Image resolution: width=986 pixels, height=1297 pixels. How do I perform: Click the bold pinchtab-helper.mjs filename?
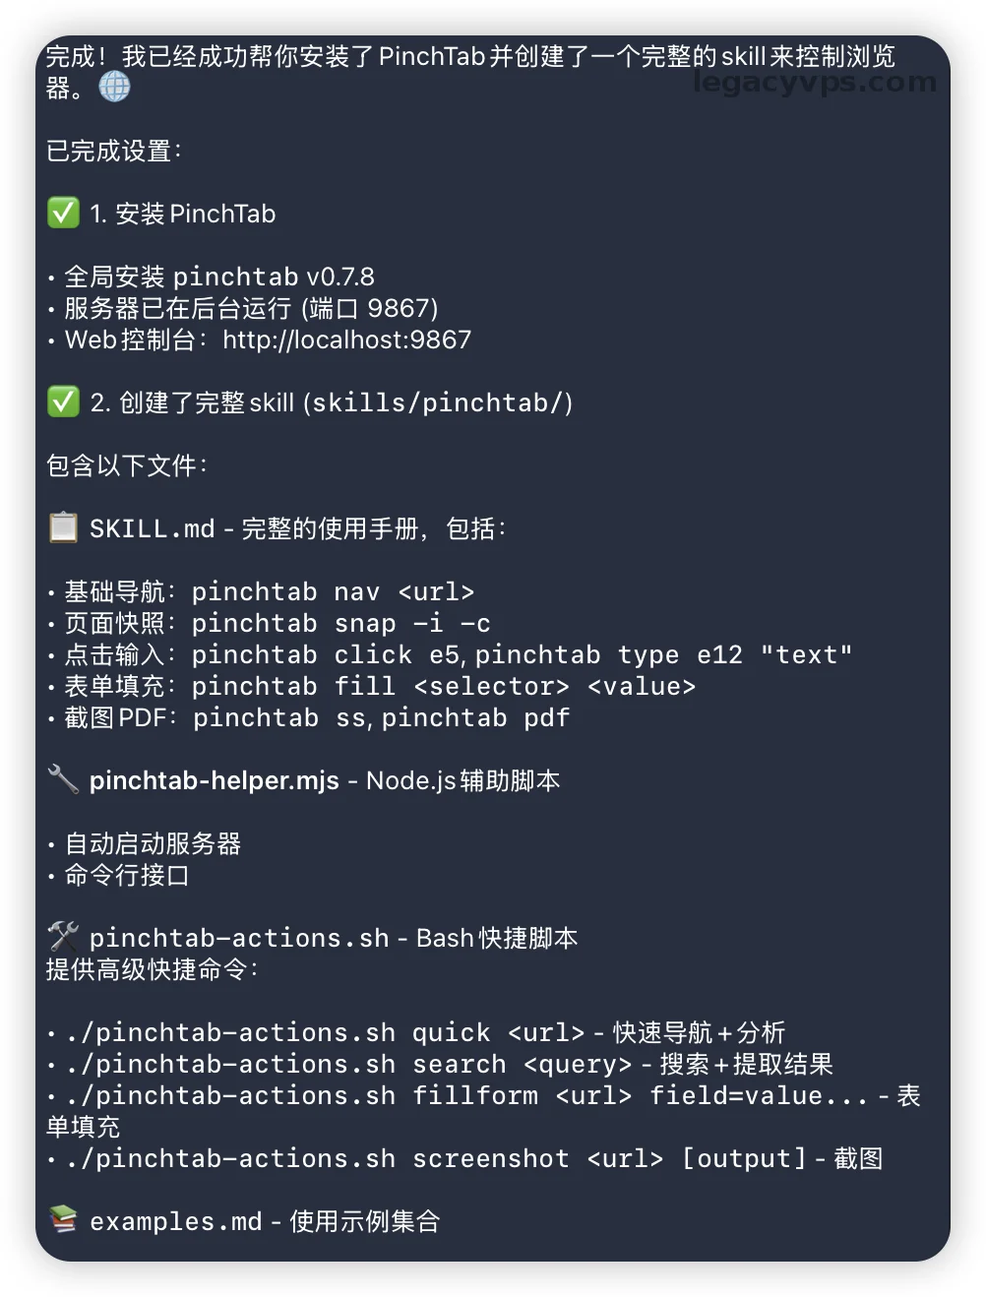pos(214,780)
